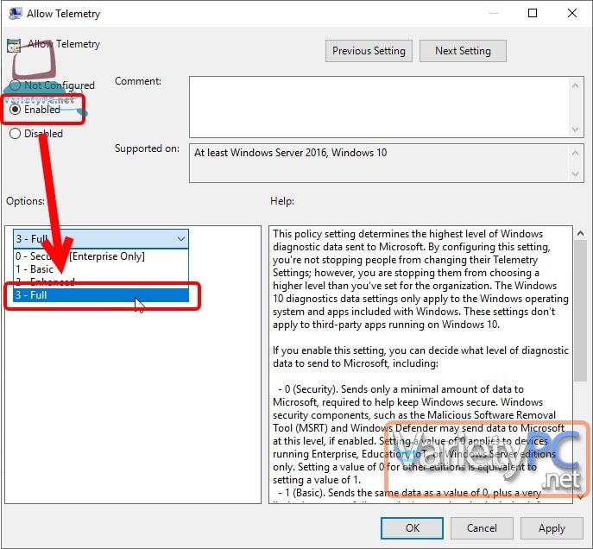Select the Disabled radio button

click(15, 134)
